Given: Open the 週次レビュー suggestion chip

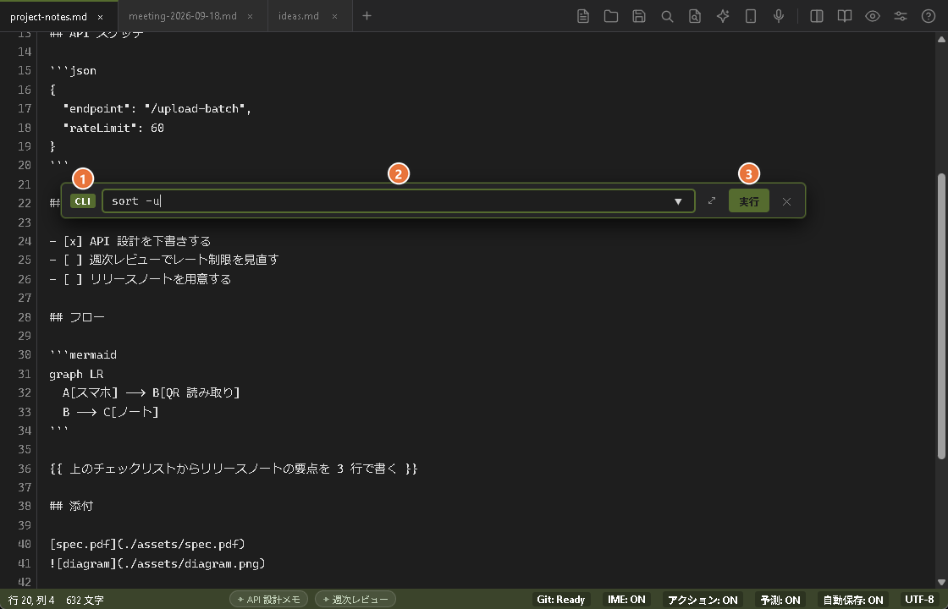Looking at the screenshot, I should click(x=355, y=600).
